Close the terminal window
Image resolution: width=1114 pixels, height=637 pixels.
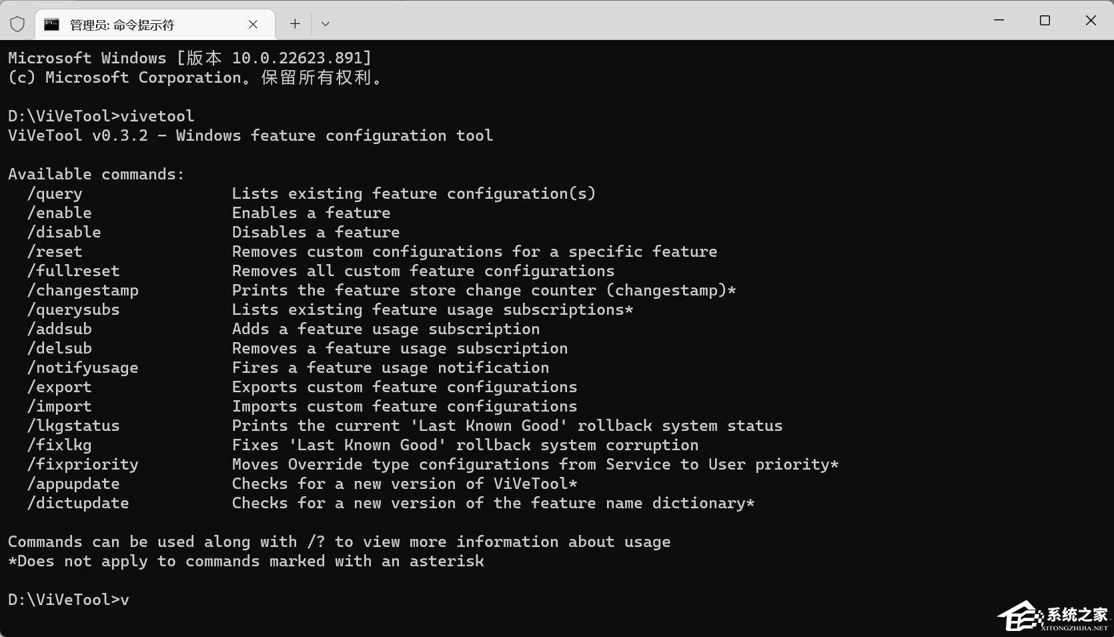click(x=1091, y=20)
